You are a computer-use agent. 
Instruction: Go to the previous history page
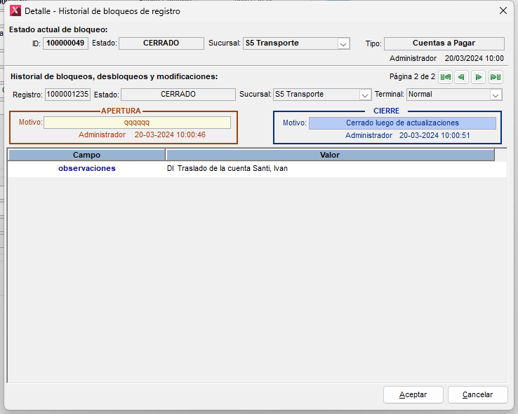tap(461, 77)
